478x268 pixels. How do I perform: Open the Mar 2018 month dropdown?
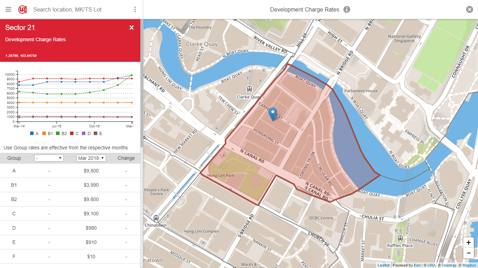(91, 158)
